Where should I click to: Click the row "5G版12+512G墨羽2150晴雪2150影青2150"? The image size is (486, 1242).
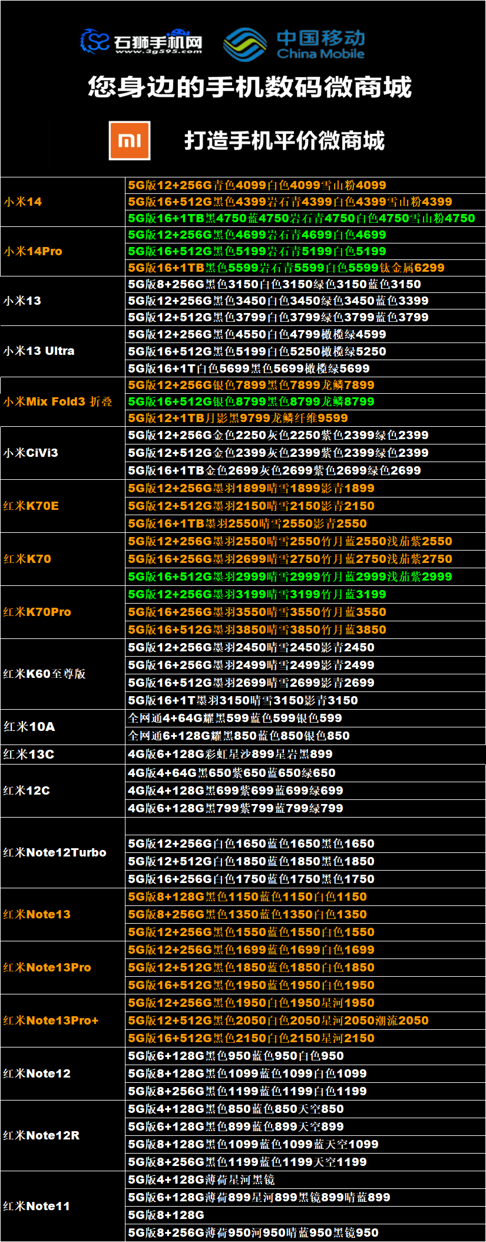pyautogui.click(x=306, y=506)
